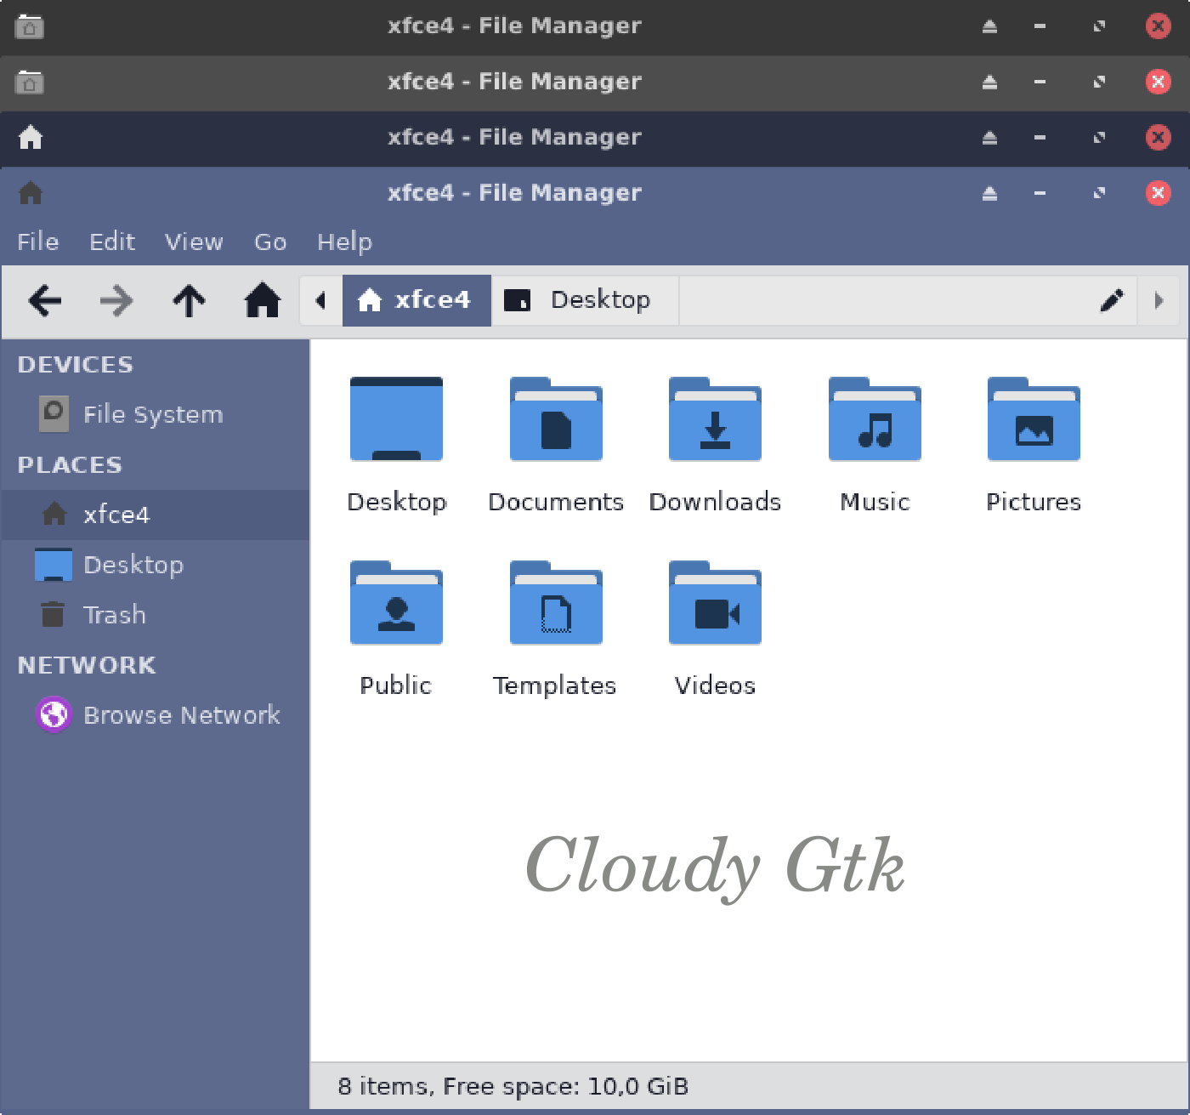This screenshot has height=1115, width=1190.
Task: Open the File menu
Action: point(38,242)
